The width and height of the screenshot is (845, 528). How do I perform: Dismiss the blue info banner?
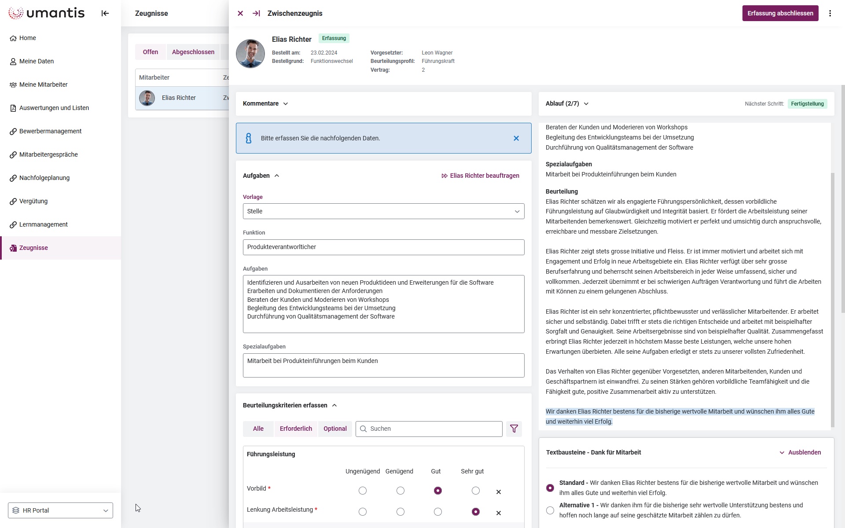pyautogui.click(x=516, y=138)
